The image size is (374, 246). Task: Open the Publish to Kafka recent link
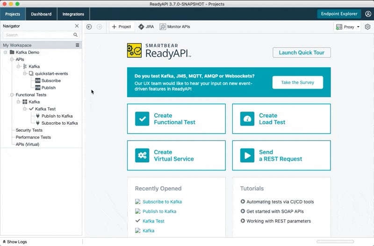(x=159, y=211)
